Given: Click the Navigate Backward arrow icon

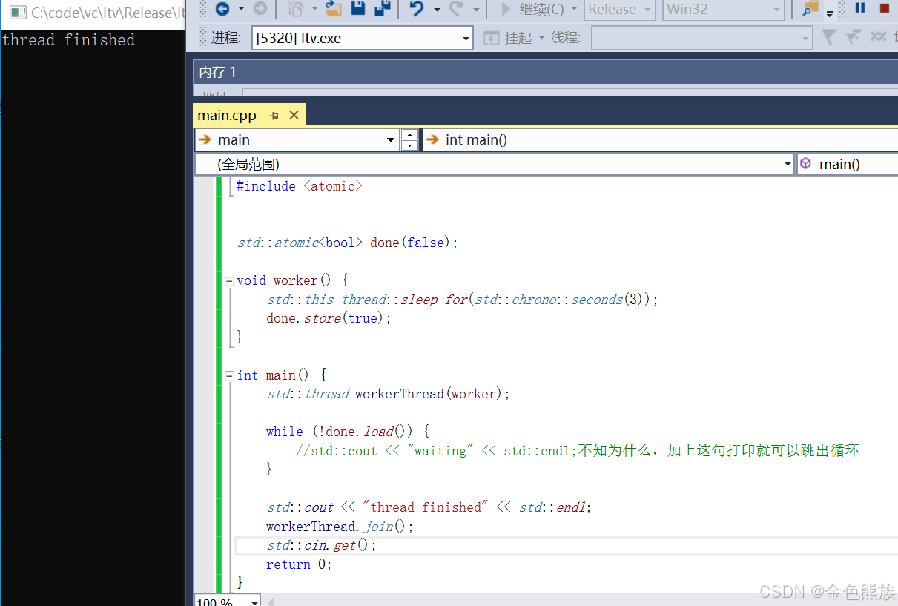Looking at the screenshot, I should (222, 9).
